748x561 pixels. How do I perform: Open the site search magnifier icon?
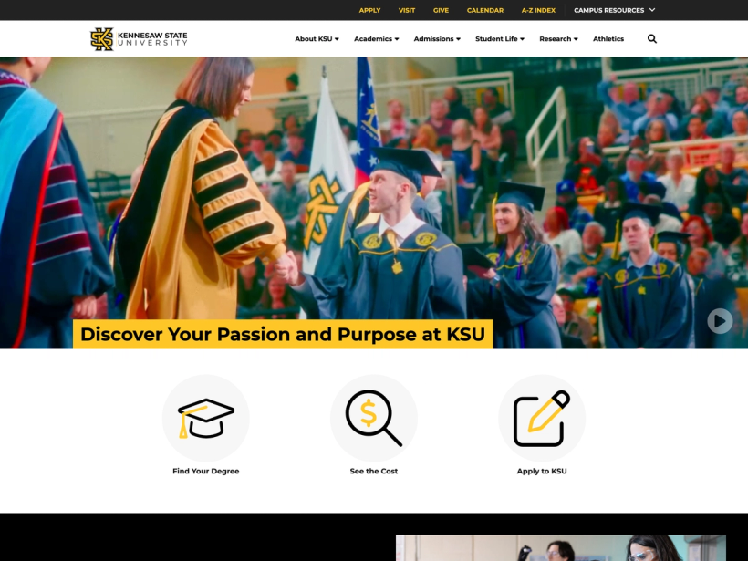(651, 38)
